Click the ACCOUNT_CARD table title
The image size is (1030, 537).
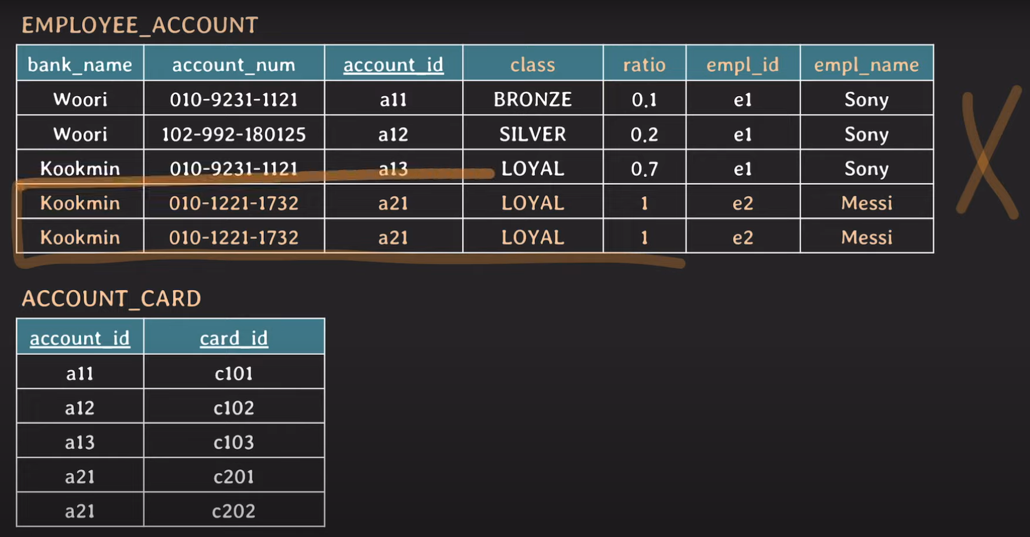click(111, 299)
